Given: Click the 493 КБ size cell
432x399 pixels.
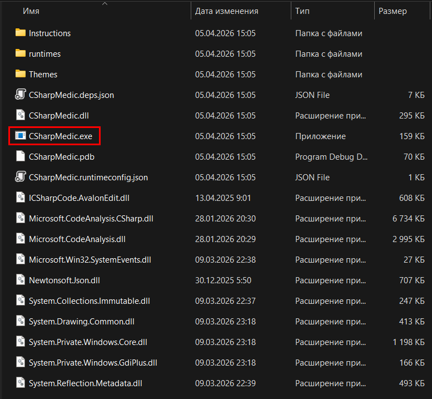Looking at the screenshot, I should (x=412, y=383).
